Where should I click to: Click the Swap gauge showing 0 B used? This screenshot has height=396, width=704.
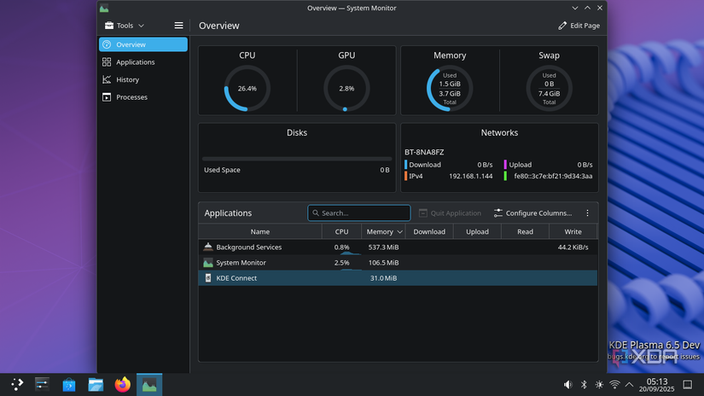click(549, 89)
